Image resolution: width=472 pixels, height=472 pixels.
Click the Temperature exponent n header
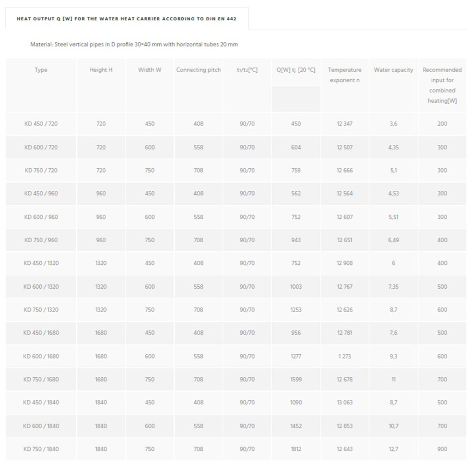tap(345, 75)
